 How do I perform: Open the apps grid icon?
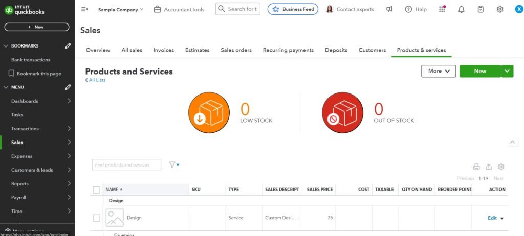coord(442,9)
